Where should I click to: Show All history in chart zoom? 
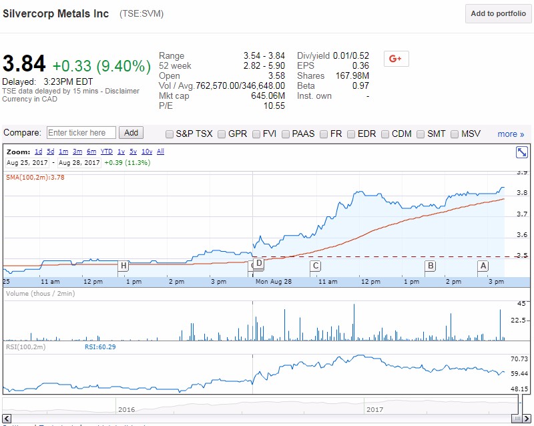[160, 152]
